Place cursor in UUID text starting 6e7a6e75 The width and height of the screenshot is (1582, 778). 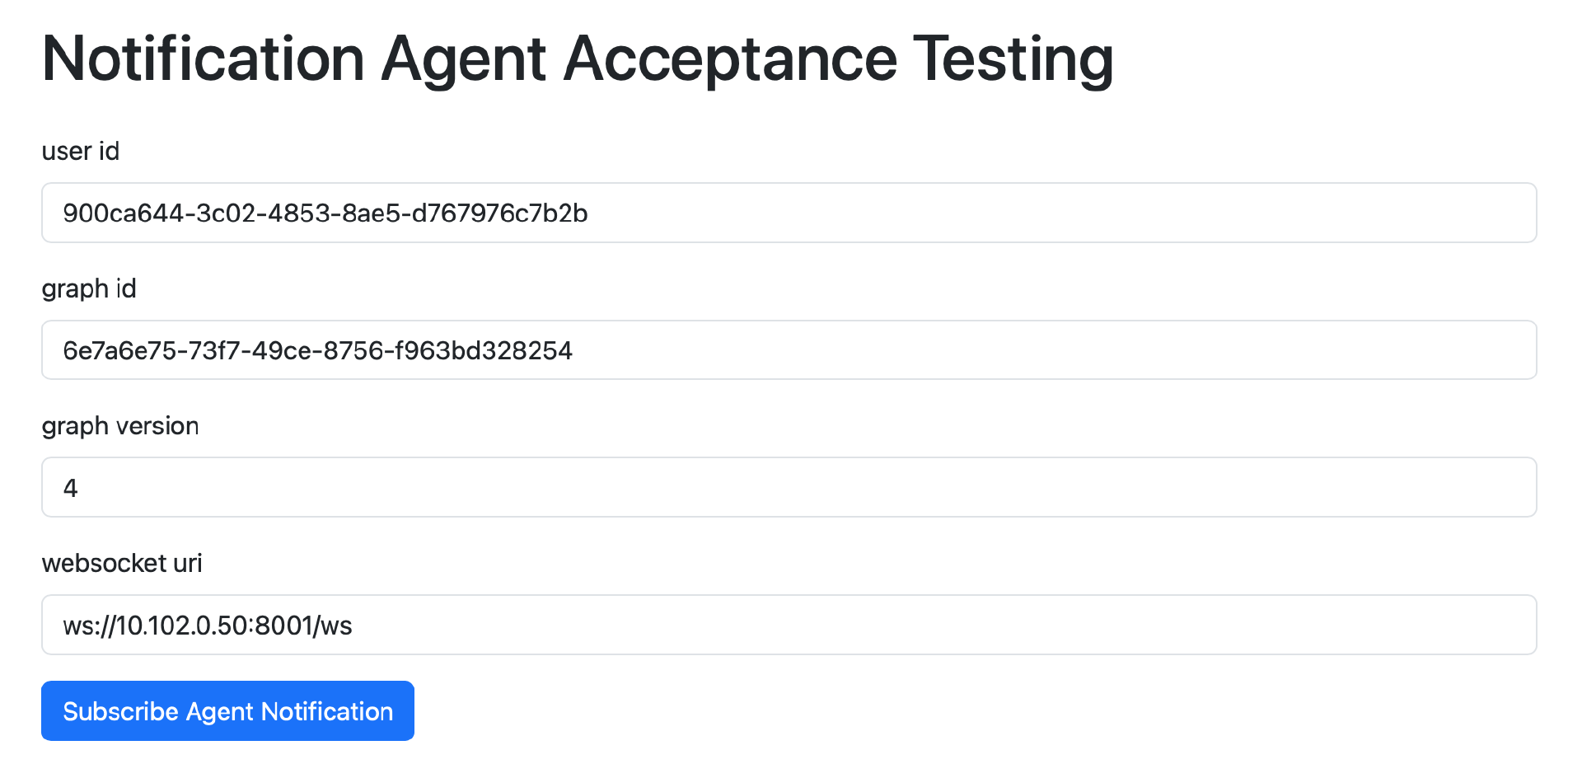[317, 351]
